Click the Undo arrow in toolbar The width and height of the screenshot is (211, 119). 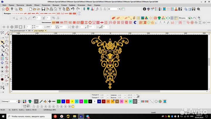point(72,9)
